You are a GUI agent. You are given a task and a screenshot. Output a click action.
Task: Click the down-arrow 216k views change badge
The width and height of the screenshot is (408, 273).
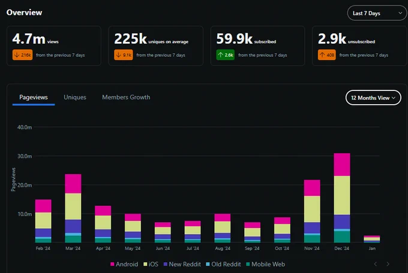pyautogui.click(x=22, y=55)
